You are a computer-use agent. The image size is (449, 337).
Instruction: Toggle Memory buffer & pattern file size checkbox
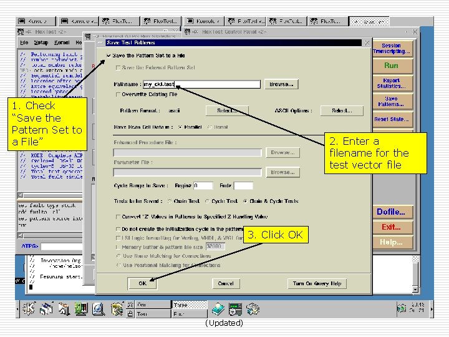[118, 247]
